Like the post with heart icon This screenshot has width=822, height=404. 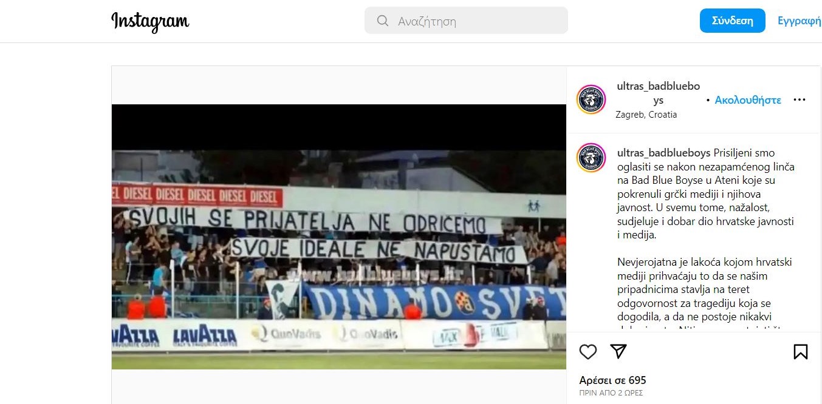pos(587,352)
